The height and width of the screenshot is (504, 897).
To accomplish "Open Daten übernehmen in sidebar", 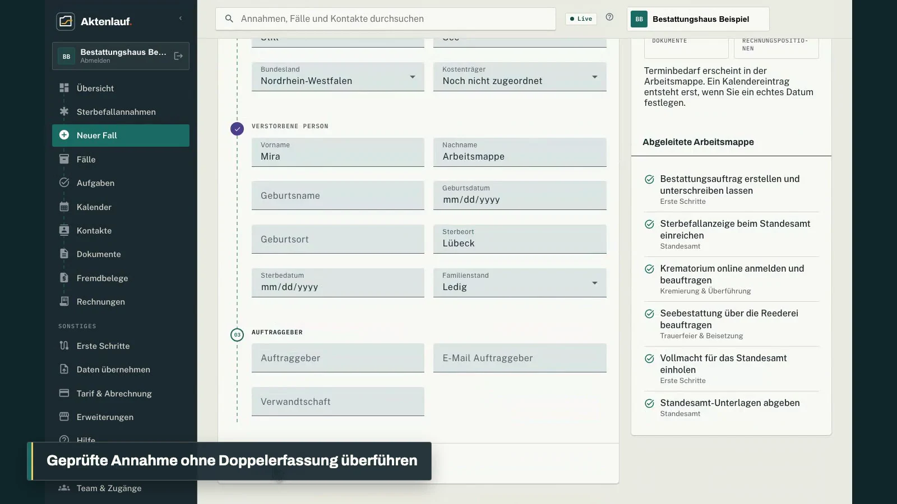I will click(x=121, y=369).
